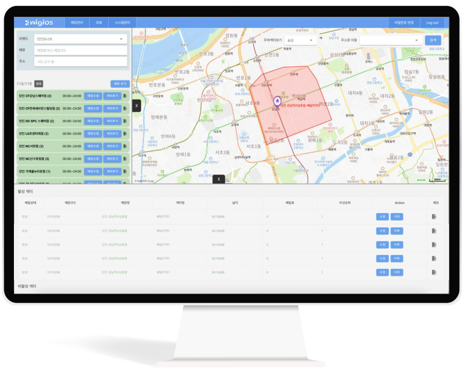Click 섹터추가 for 던킨 CF강남스퀘어점
This screenshot has height=369, width=465.
[x=112, y=96]
